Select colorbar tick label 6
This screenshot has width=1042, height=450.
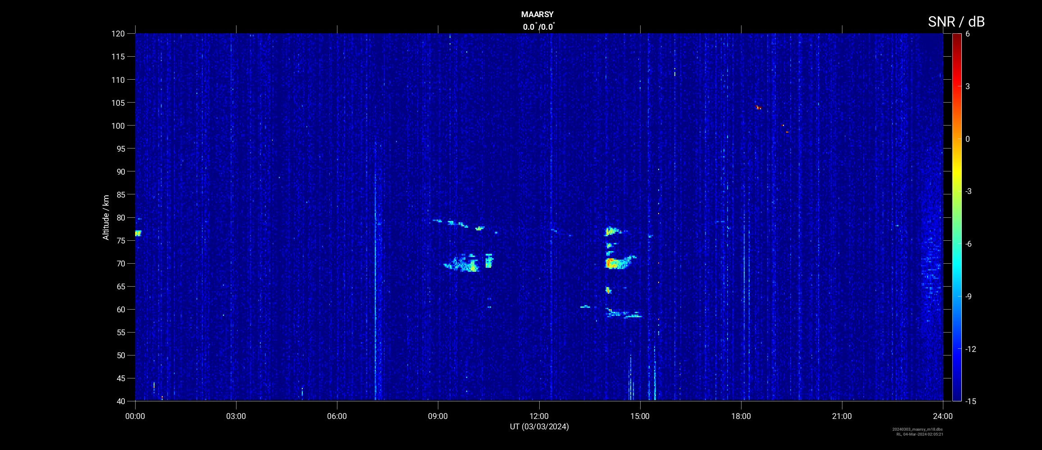coord(968,34)
